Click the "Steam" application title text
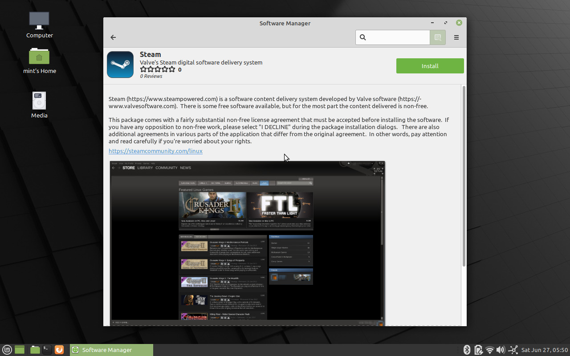Screen dimensions: 570x356 151,54
